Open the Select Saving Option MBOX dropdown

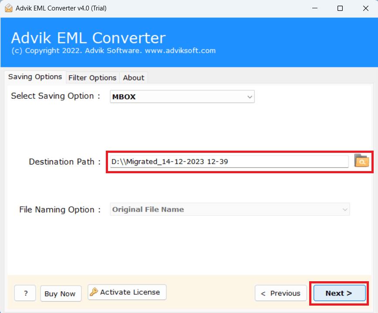click(182, 97)
